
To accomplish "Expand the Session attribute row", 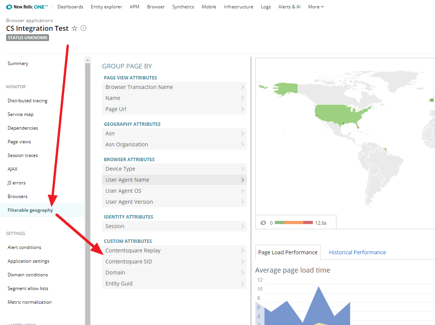I will [x=174, y=226].
